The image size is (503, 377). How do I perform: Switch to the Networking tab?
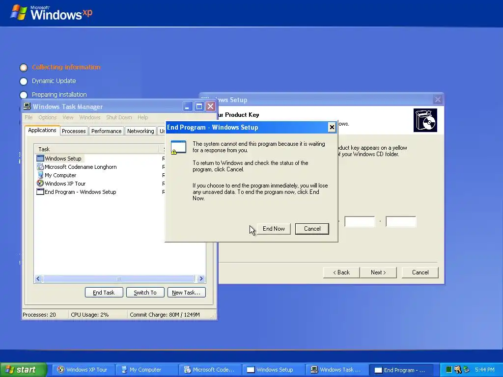point(140,131)
